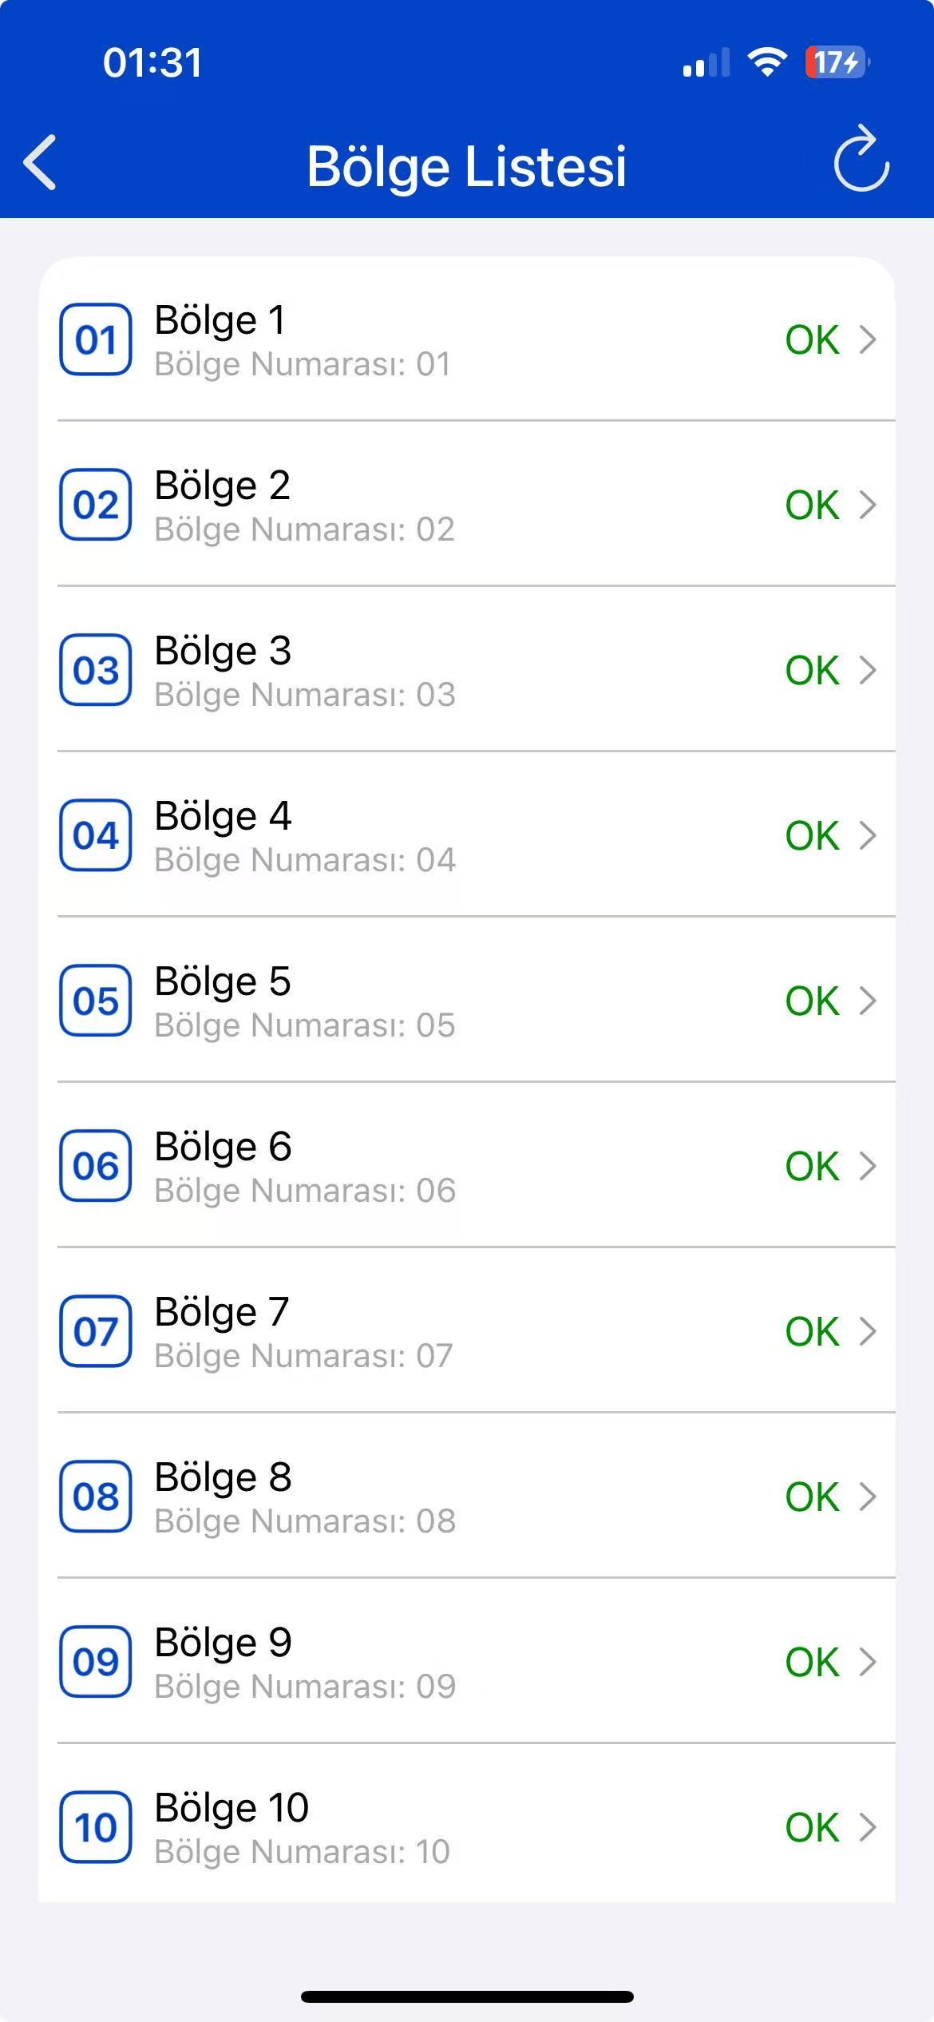
Task: Expand Bölge 4 using its chevron
Action: point(868,835)
